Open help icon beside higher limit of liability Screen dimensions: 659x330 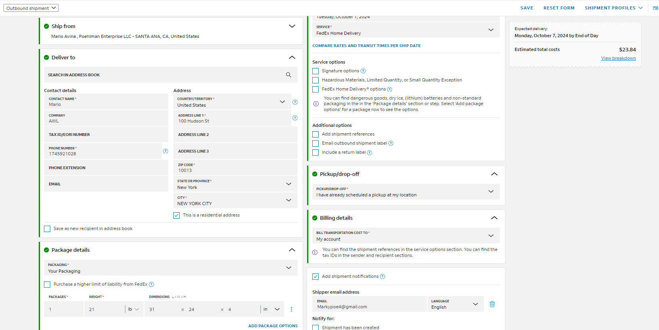click(x=151, y=285)
